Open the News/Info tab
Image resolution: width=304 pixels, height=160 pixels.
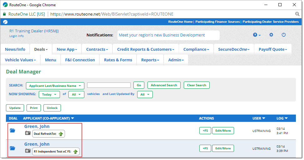15,49
